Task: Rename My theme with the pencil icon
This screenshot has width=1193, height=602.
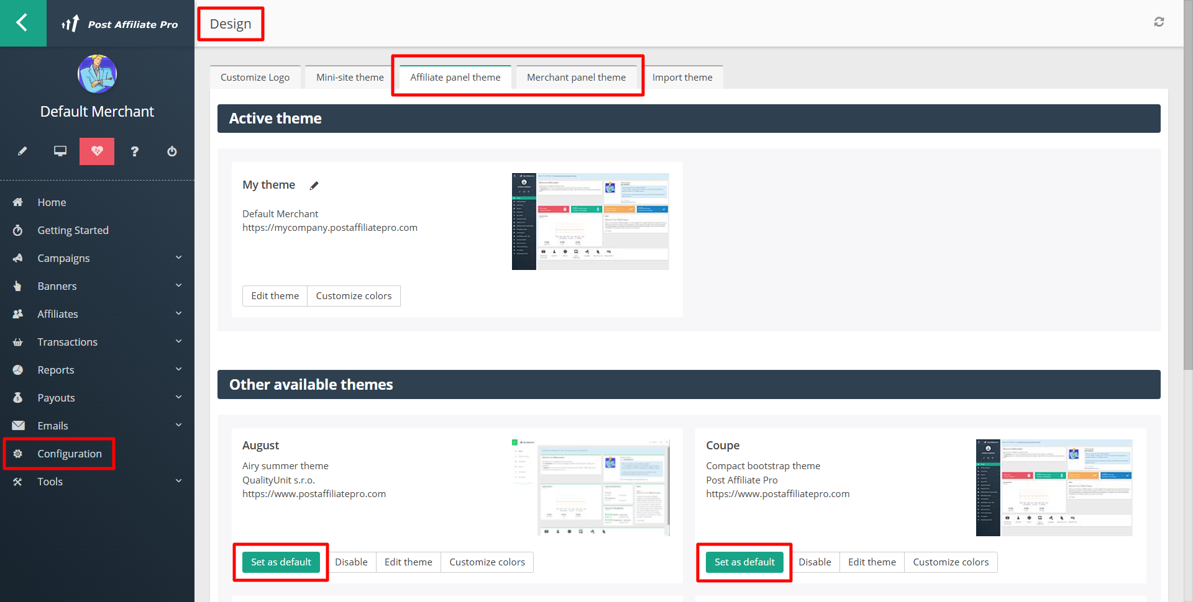Action: (314, 186)
